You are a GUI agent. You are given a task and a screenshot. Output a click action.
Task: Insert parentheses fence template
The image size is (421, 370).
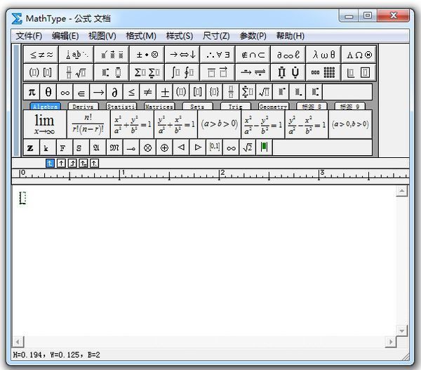coord(181,92)
